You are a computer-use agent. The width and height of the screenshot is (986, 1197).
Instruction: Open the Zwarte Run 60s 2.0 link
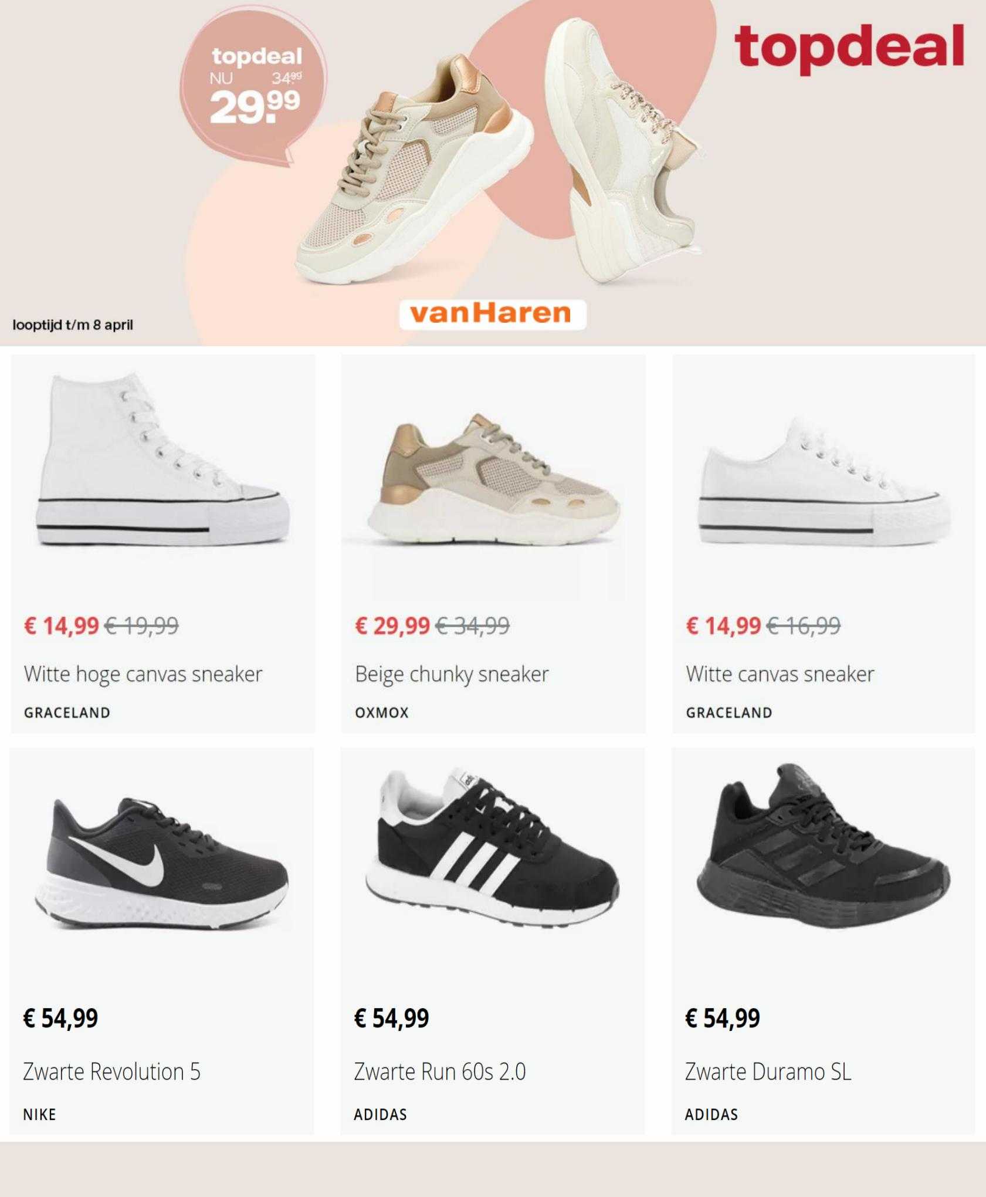point(440,1072)
